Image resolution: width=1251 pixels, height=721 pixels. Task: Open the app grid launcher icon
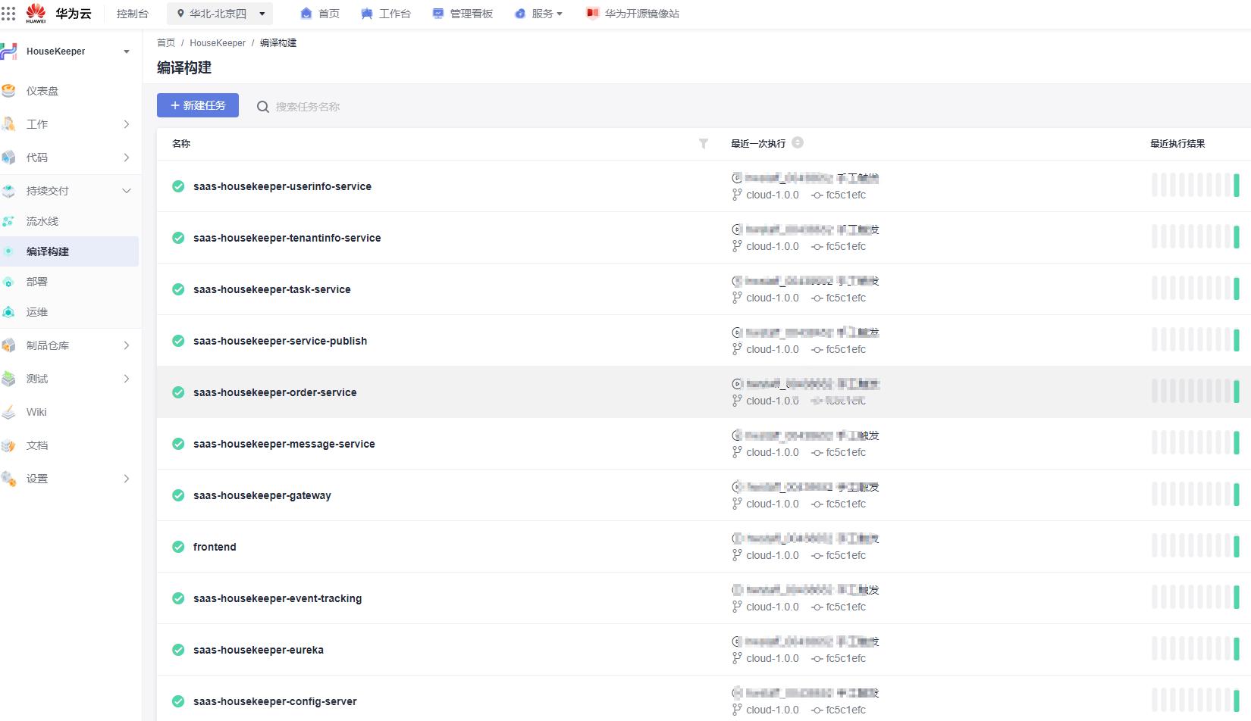pyautogui.click(x=8, y=14)
